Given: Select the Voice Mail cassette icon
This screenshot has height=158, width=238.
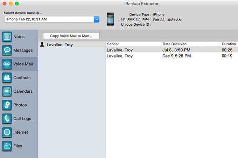Looking at the screenshot, I should pyautogui.click(x=7, y=64).
